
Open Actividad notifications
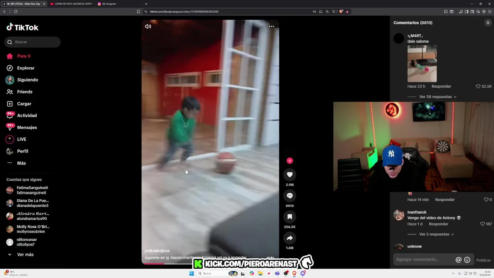(22, 115)
